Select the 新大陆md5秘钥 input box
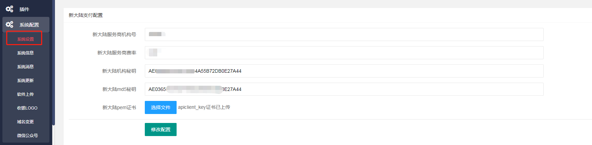 click(344, 89)
